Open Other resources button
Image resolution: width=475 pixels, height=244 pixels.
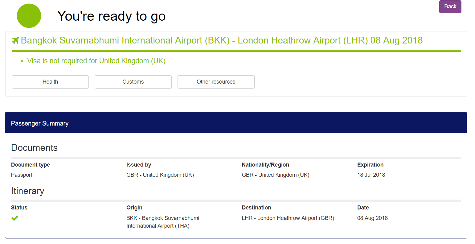(216, 82)
